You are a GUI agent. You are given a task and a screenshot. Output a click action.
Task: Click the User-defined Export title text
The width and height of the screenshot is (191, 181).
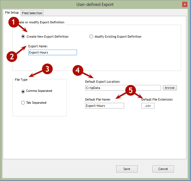coord(95,5)
